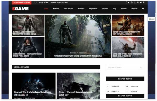Open Call of Duty Black Ops 3 review link
This screenshot has height=101, width=157.
tap(53, 2)
